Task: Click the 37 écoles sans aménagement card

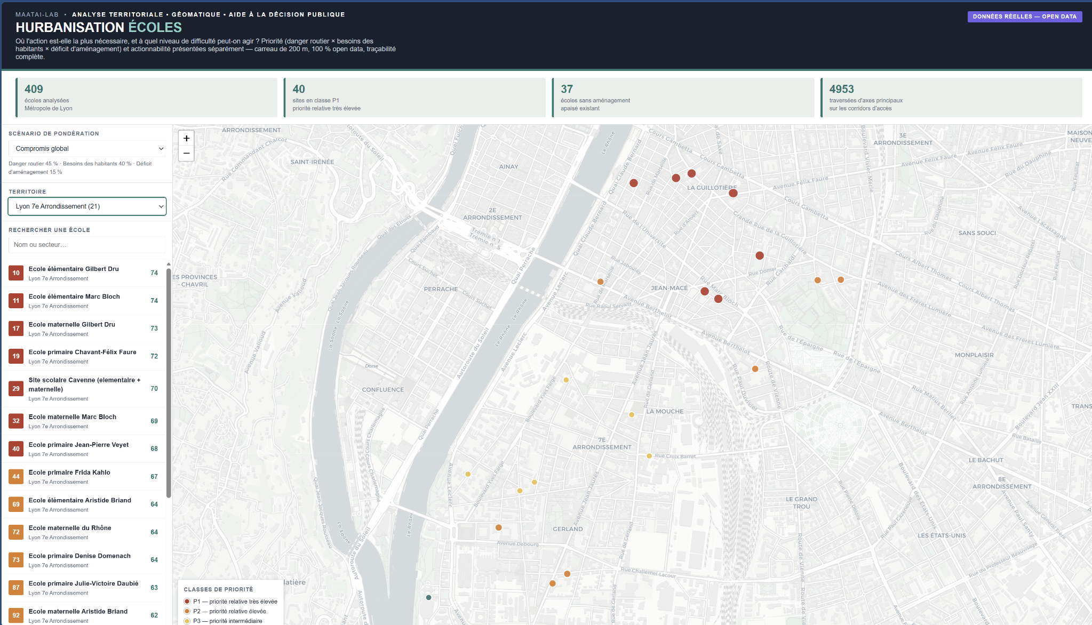Action: [683, 98]
